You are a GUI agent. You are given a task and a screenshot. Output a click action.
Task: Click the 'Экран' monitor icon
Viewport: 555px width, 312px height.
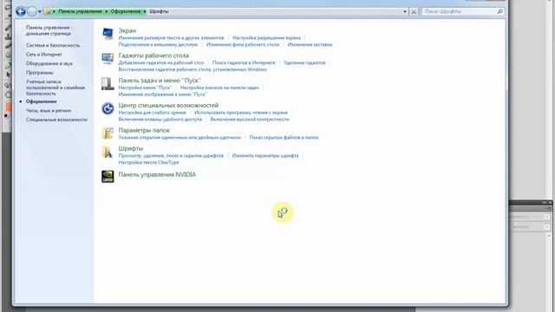click(108, 34)
